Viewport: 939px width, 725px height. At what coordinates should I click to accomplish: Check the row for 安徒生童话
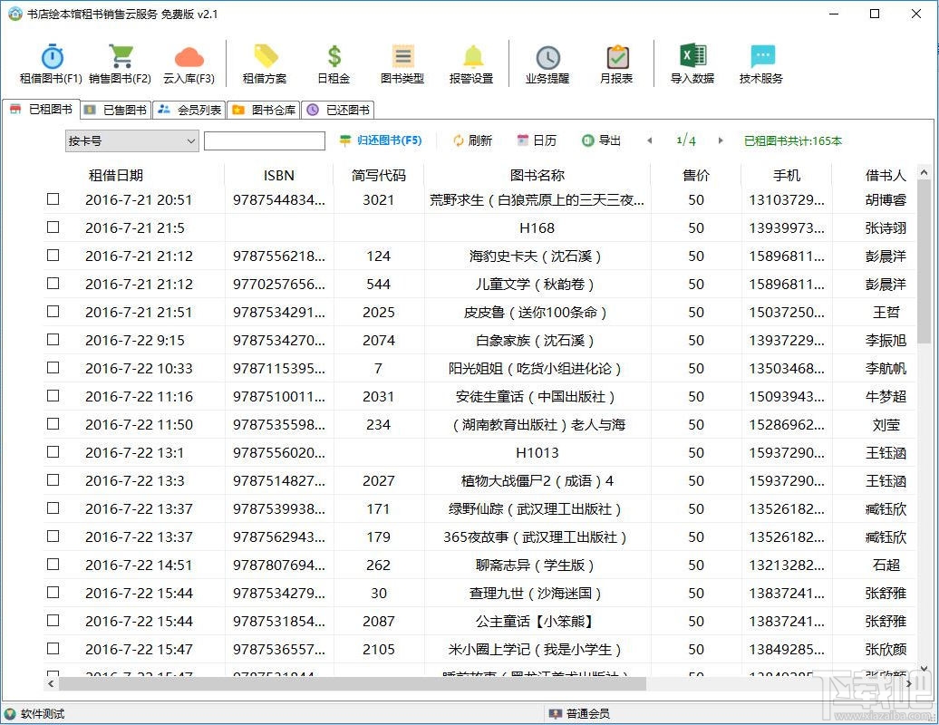coord(53,396)
